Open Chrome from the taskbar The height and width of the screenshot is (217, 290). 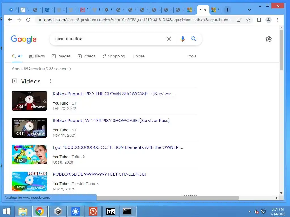click(x=40, y=211)
